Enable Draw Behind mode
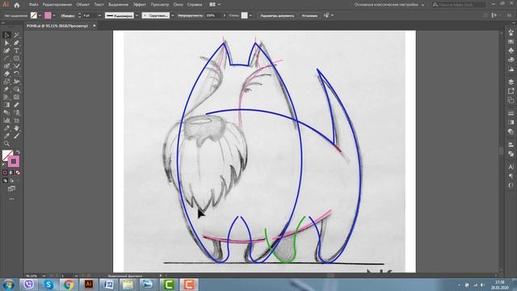 point(11,180)
